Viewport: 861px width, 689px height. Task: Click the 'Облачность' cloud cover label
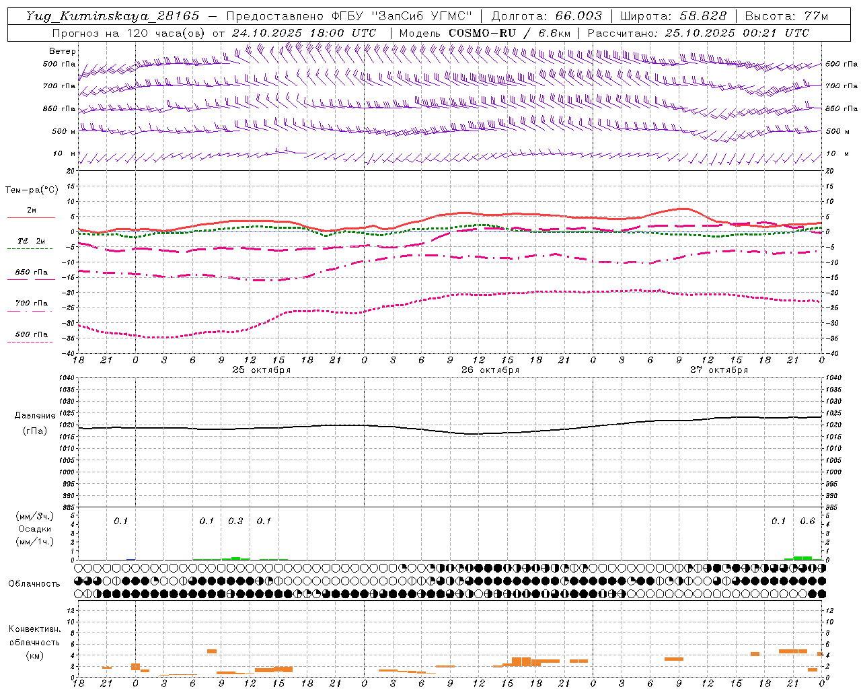click(x=34, y=584)
